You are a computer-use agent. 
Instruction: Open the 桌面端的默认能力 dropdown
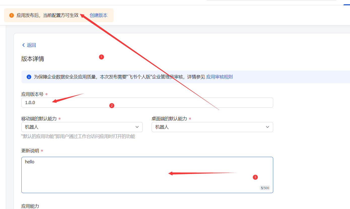(212, 127)
